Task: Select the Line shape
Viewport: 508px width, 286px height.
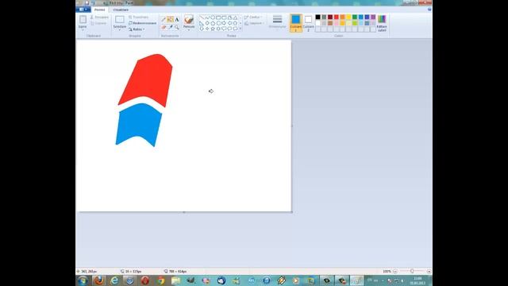Action: click(202, 17)
